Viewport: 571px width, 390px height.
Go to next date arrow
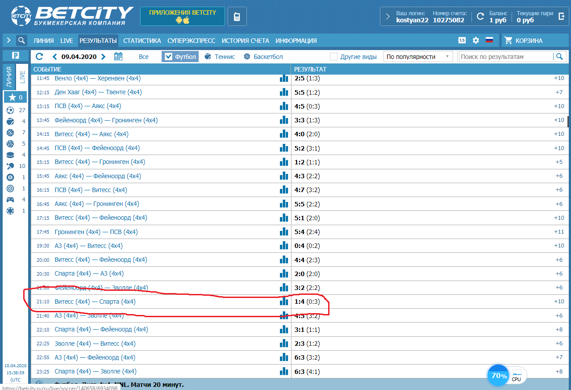104,57
